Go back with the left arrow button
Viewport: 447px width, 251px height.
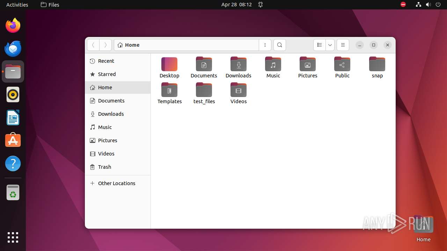[93, 45]
